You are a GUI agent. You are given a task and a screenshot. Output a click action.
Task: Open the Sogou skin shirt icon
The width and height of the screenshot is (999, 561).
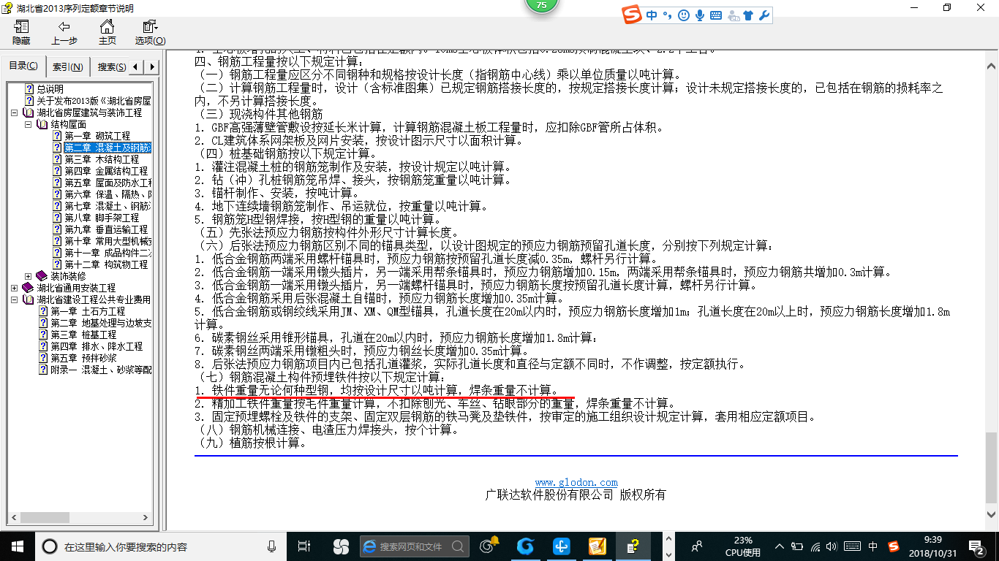pos(747,15)
